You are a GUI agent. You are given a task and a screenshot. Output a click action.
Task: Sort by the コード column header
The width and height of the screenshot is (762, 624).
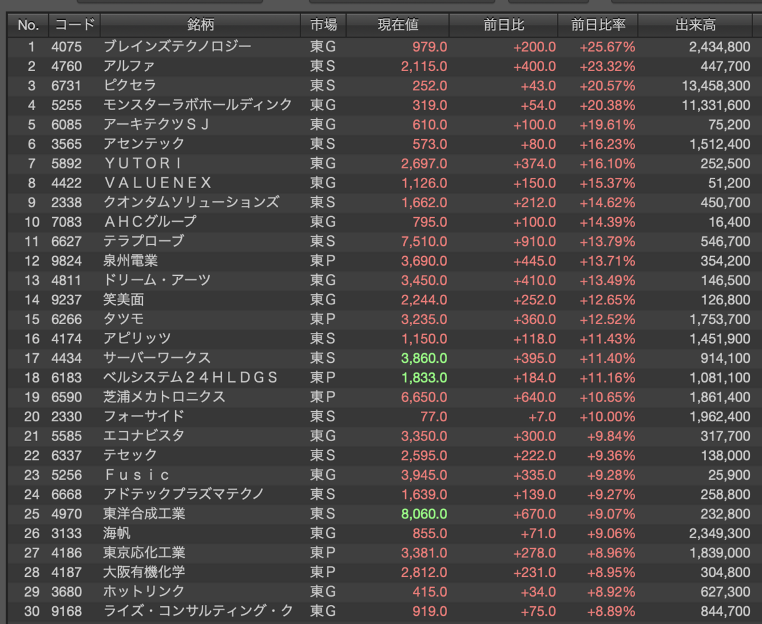(x=74, y=25)
